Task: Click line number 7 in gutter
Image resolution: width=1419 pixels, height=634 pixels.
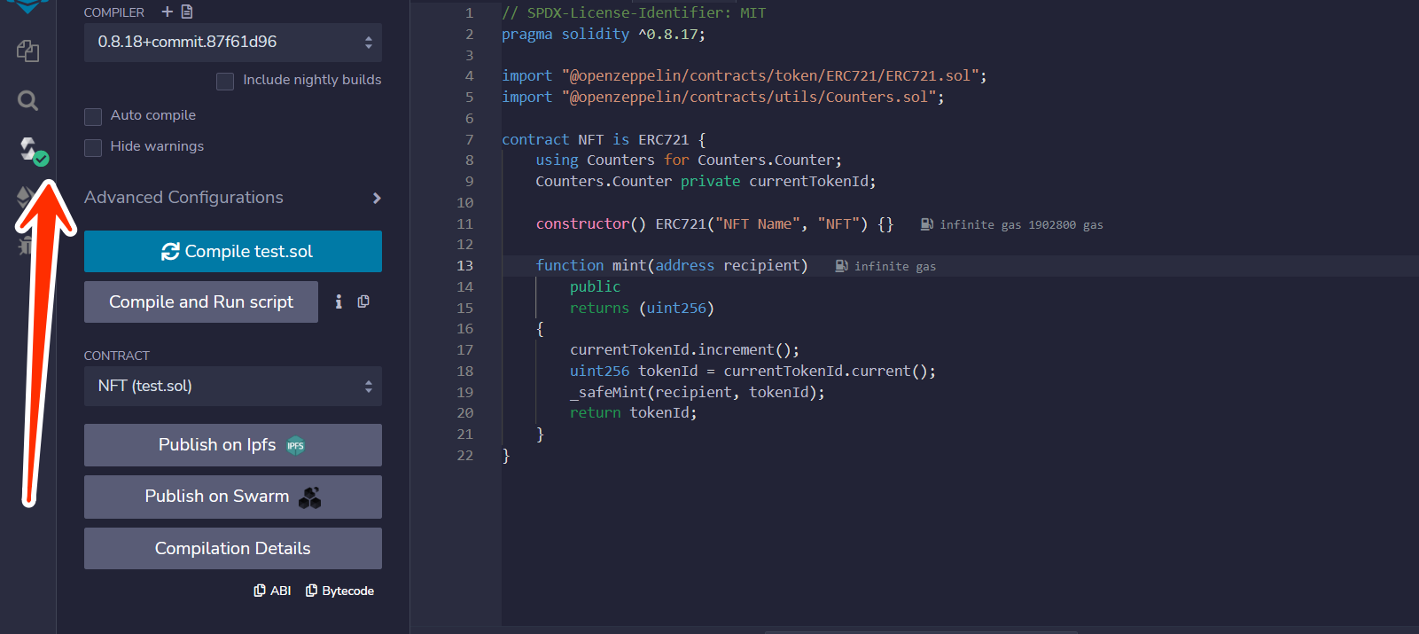Action: point(470,139)
